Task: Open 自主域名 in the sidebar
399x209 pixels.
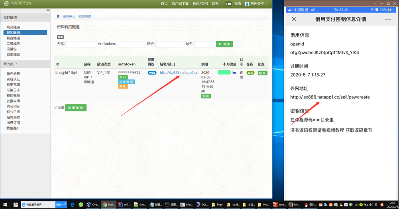Action: (13, 55)
